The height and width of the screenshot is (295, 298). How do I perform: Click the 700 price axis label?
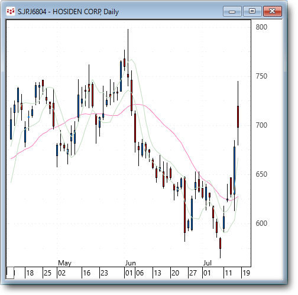(261, 125)
